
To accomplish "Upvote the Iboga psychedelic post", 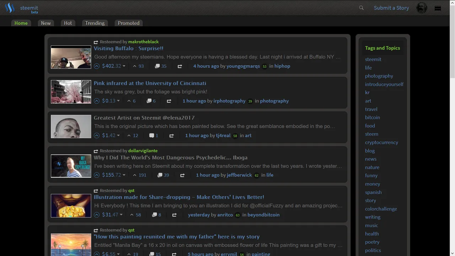I will (97, 175).
